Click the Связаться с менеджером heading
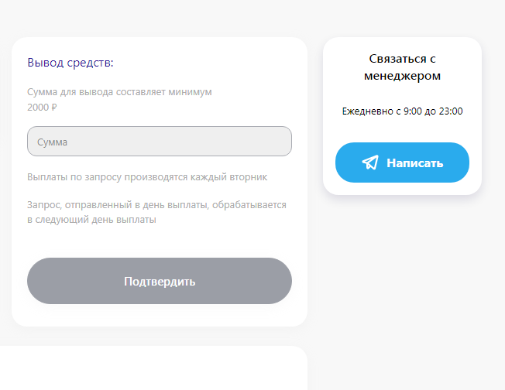Image resolution: width=505 pixels, height=390 pixels. tap(402, 67)
